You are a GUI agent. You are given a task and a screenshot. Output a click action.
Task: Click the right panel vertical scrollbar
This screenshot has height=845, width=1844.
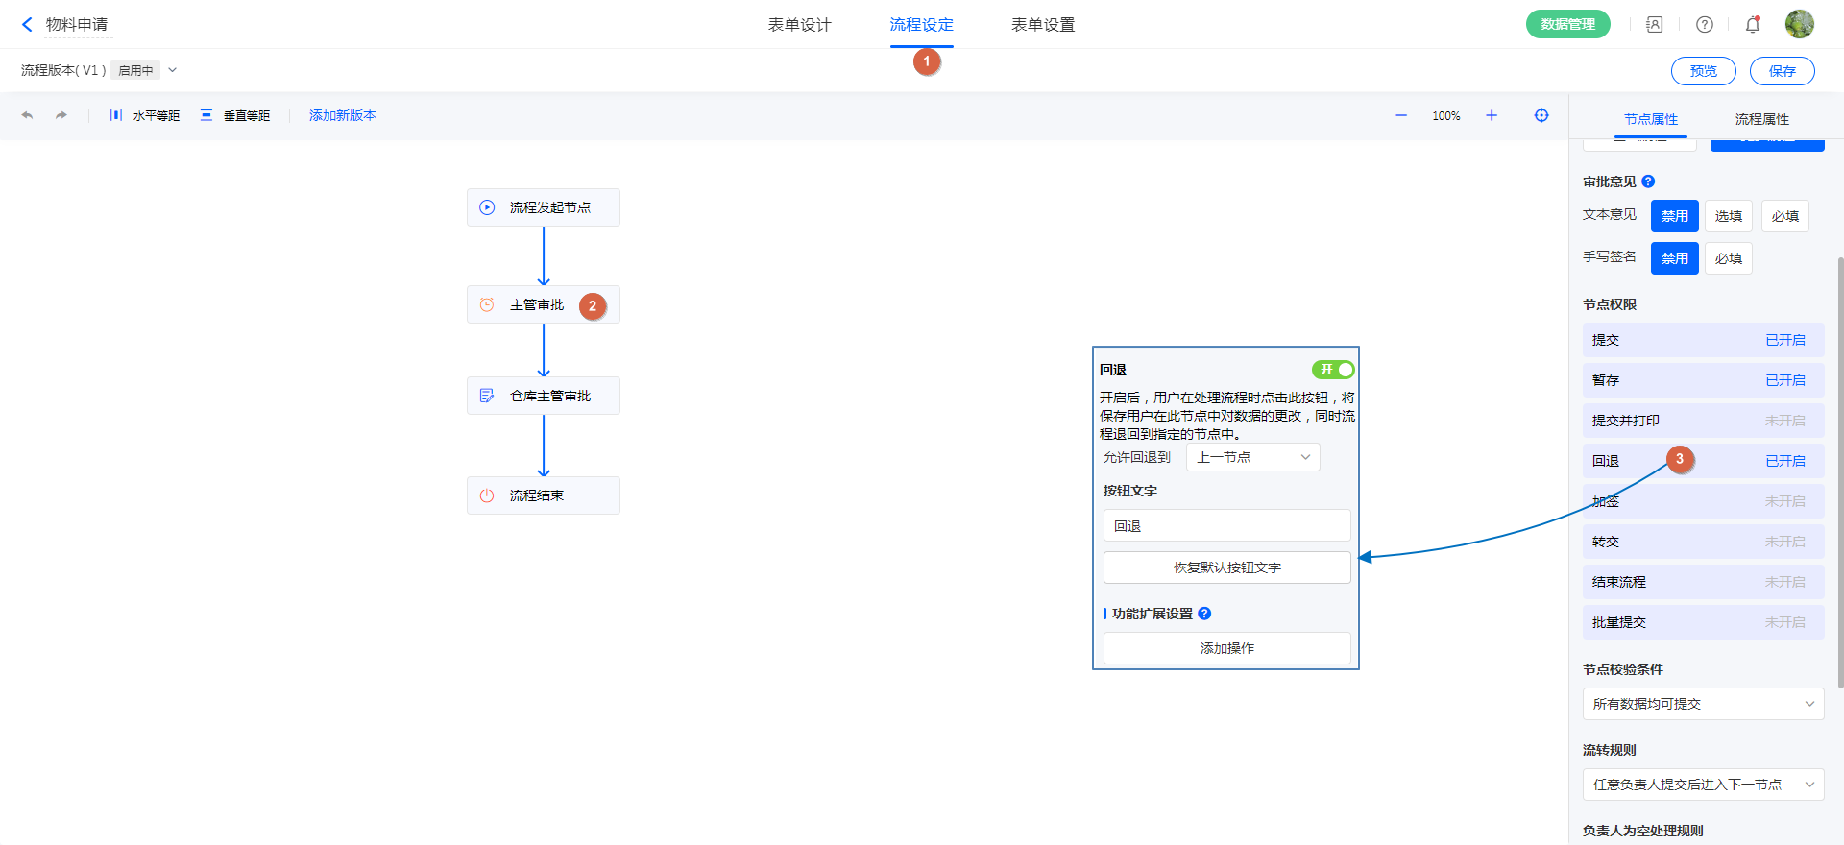1840,471
